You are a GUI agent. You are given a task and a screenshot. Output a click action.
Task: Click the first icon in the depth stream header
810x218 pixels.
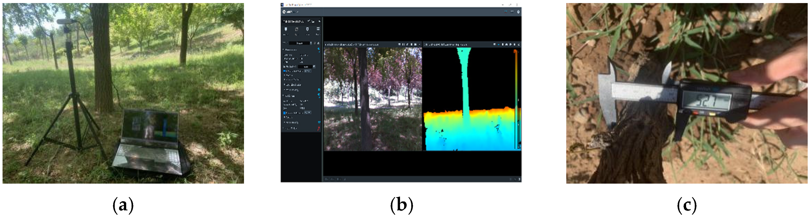(495, 45)
